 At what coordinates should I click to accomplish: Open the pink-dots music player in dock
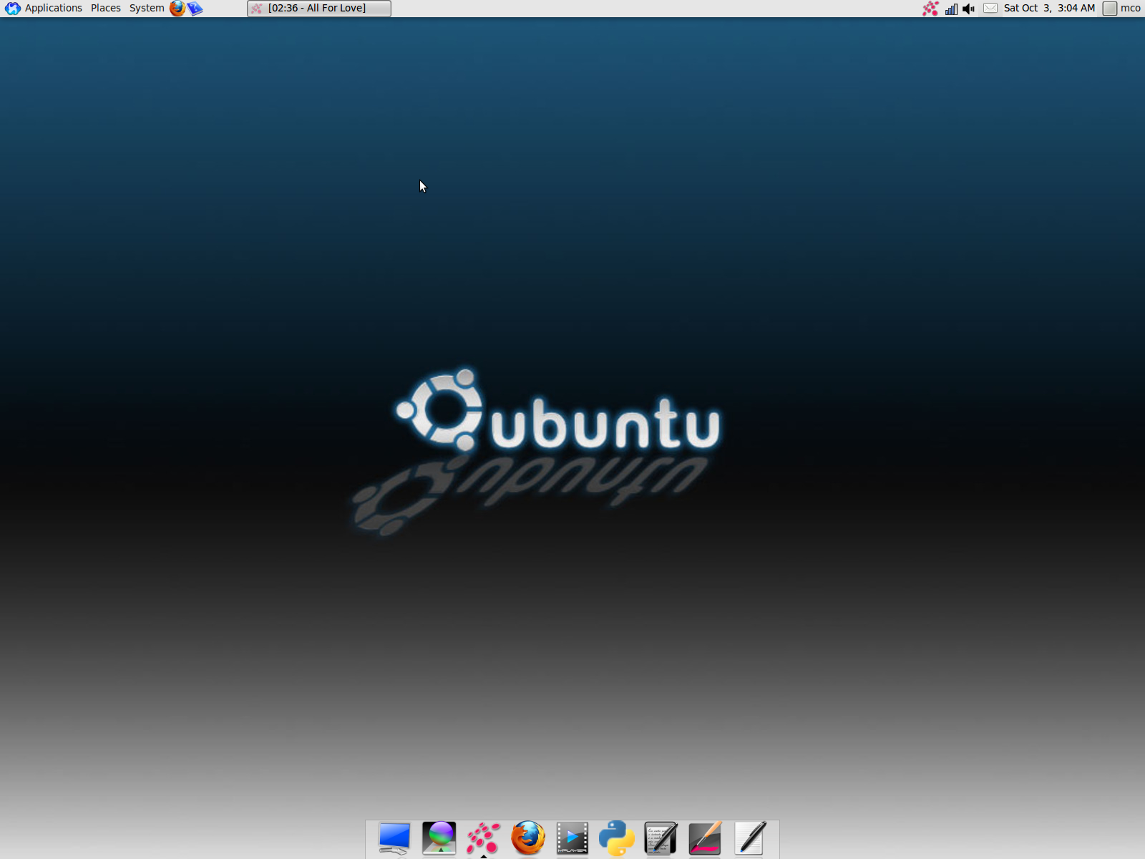[483, 838]
